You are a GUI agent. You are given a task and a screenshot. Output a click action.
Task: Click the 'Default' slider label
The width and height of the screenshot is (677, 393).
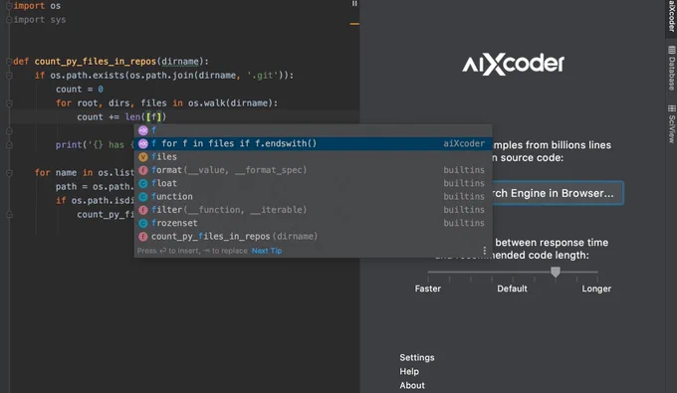pos(512,289)
